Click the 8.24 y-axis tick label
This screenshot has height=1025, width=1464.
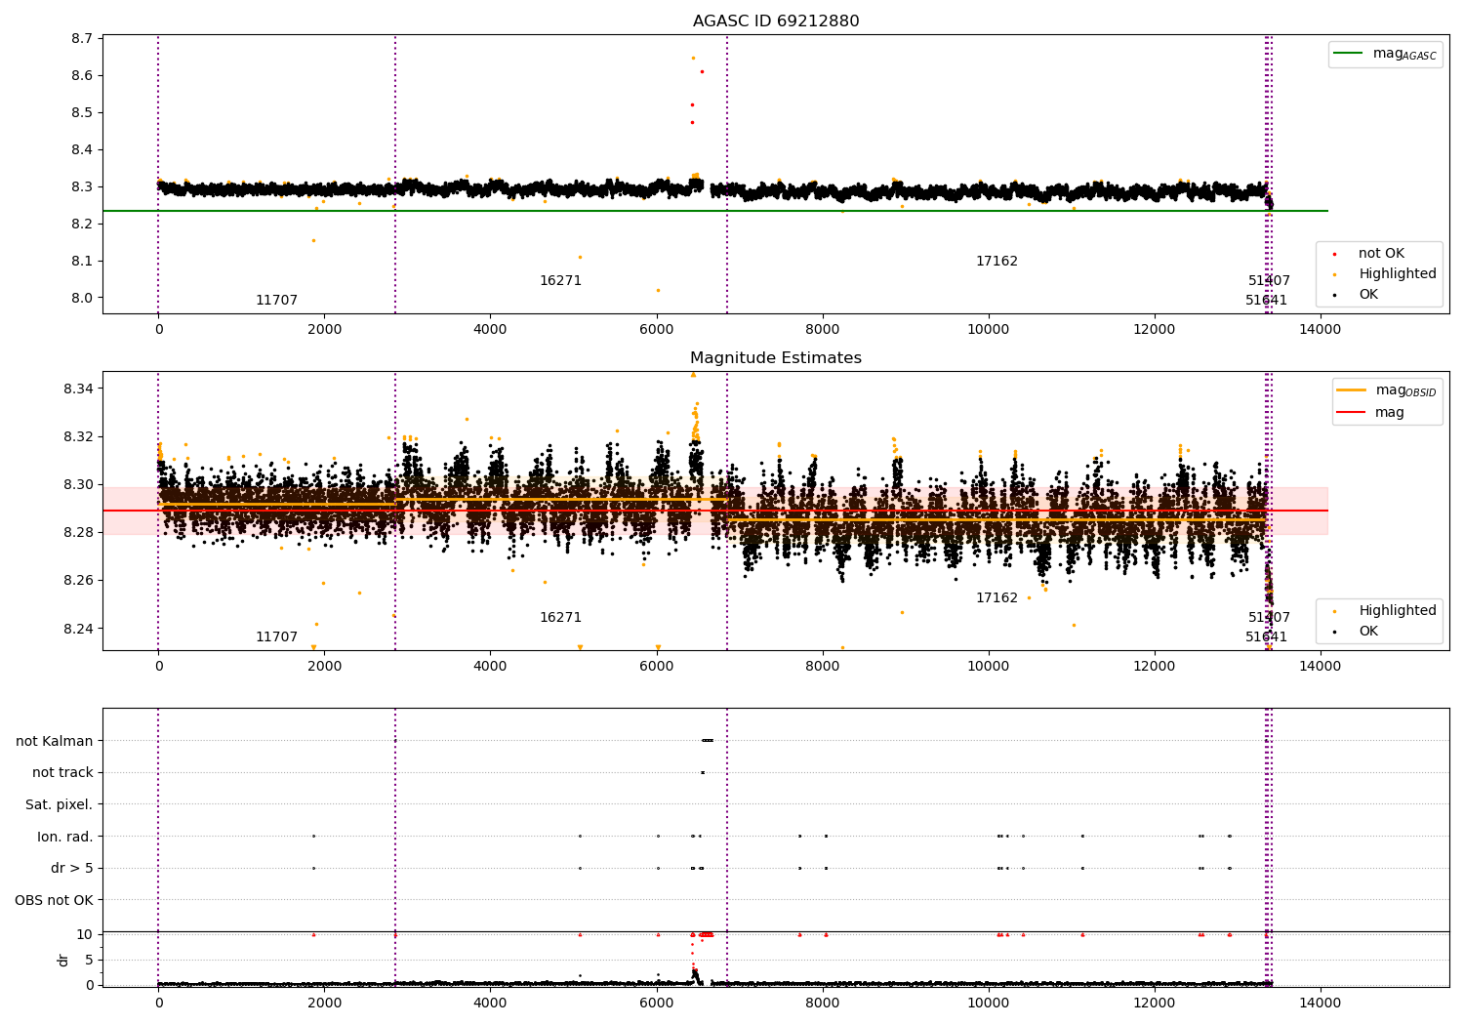pyautogui.click(x=78, y=628)
